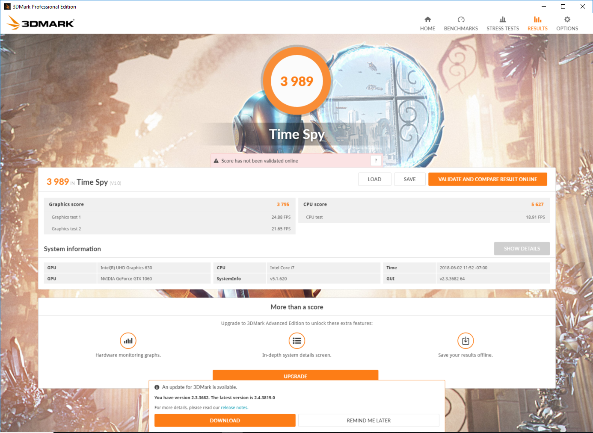
Task: Maximize the 3DMark window
Action: (563, 6)
